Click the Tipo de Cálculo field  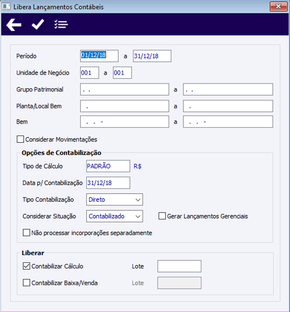click(x=108, y=166)
